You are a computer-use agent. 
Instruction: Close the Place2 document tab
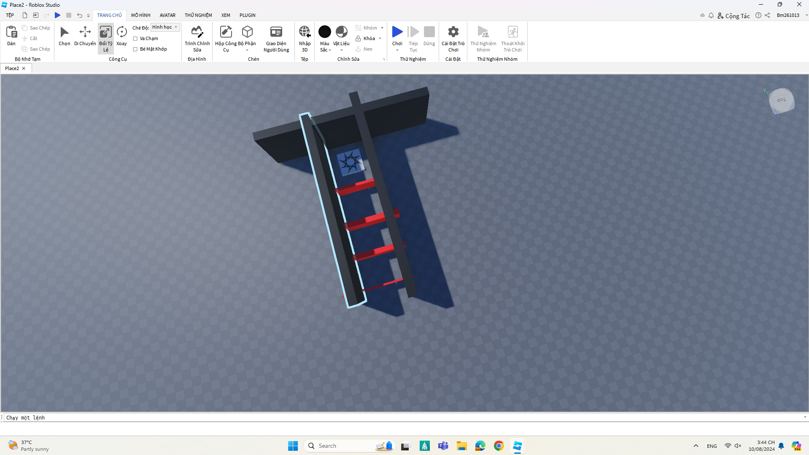(x=24, y=68)
